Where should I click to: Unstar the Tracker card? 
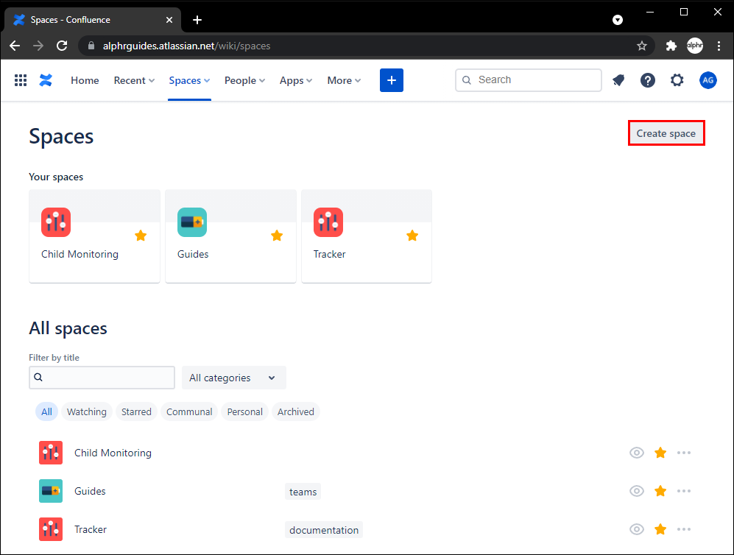[x=412, y=236]
